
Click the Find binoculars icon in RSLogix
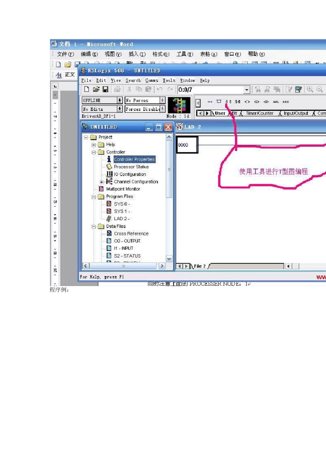tap(258, 90)
